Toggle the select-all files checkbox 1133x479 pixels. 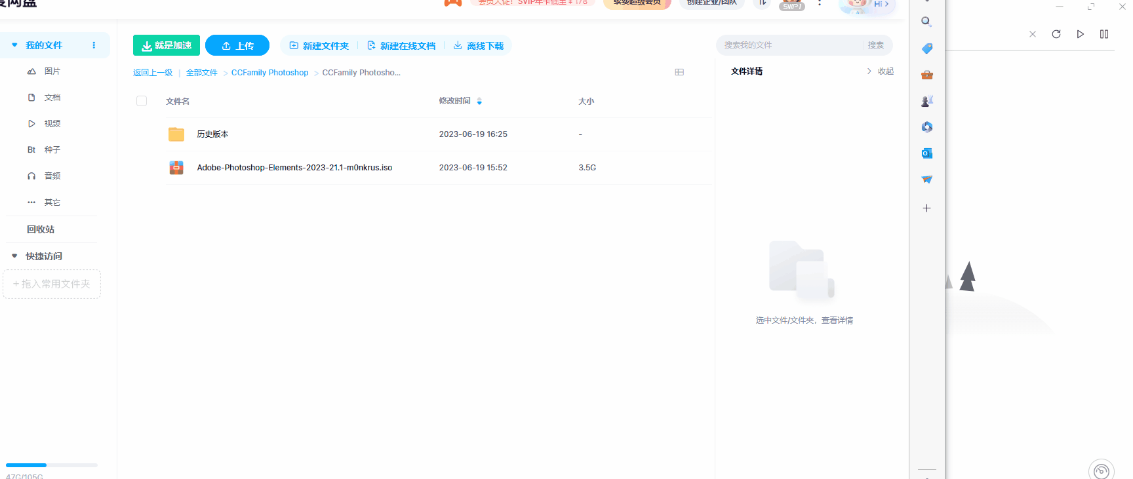coord(142,101)
